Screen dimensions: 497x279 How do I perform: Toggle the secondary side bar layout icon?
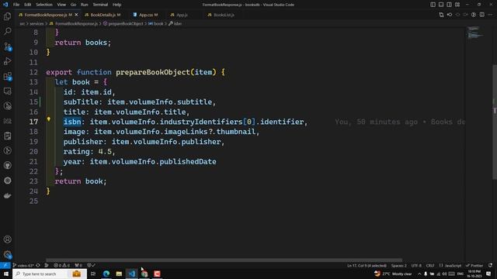click(x=449, y=5)
